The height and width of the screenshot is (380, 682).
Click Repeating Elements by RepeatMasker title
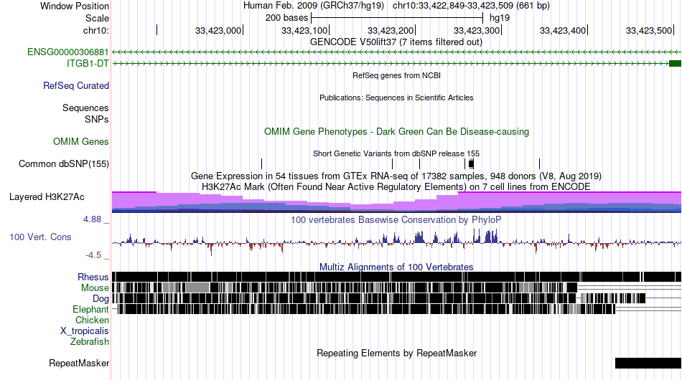(x=396, y=353)
